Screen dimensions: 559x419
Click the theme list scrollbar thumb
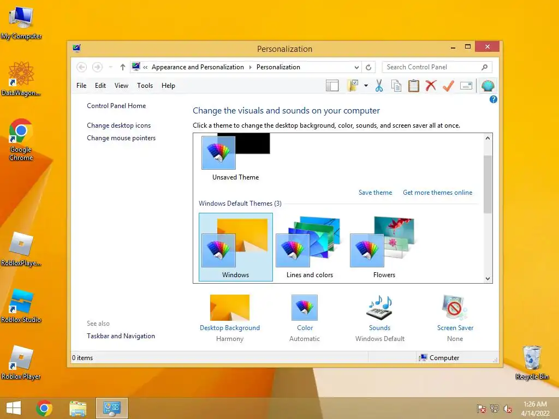point(487,184)
